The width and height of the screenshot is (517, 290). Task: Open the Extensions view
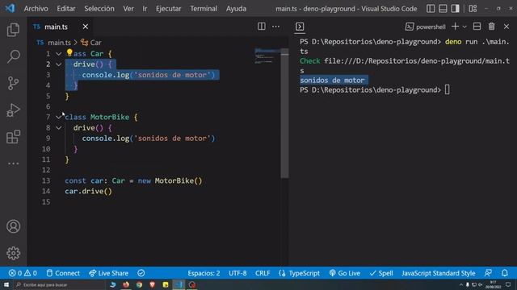(13, 137)
